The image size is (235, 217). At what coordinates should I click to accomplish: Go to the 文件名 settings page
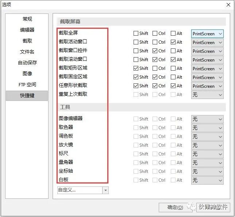point(27,52)
